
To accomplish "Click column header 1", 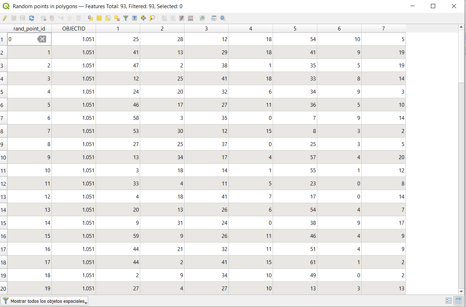I will (118, 28).
